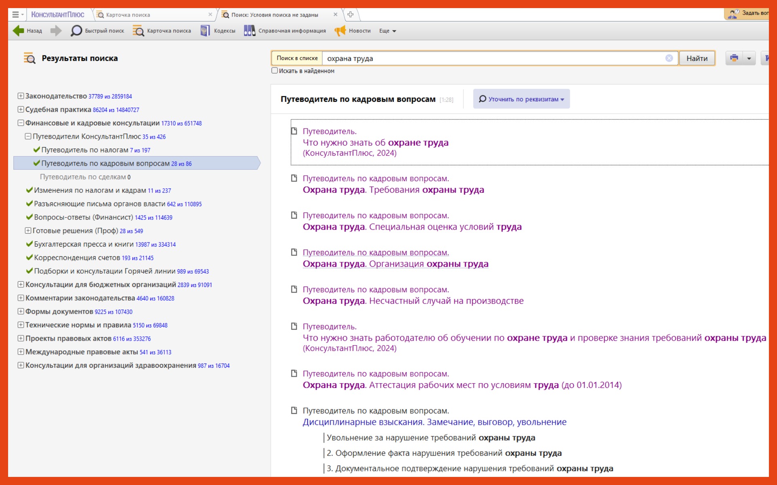
Task: Open Новости megaphone item
Action: point(352,31)
